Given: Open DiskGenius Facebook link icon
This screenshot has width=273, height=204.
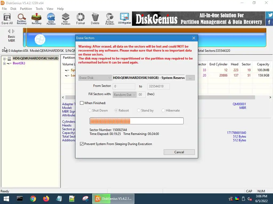Looking at the screenshot, I should click(269, 22).
